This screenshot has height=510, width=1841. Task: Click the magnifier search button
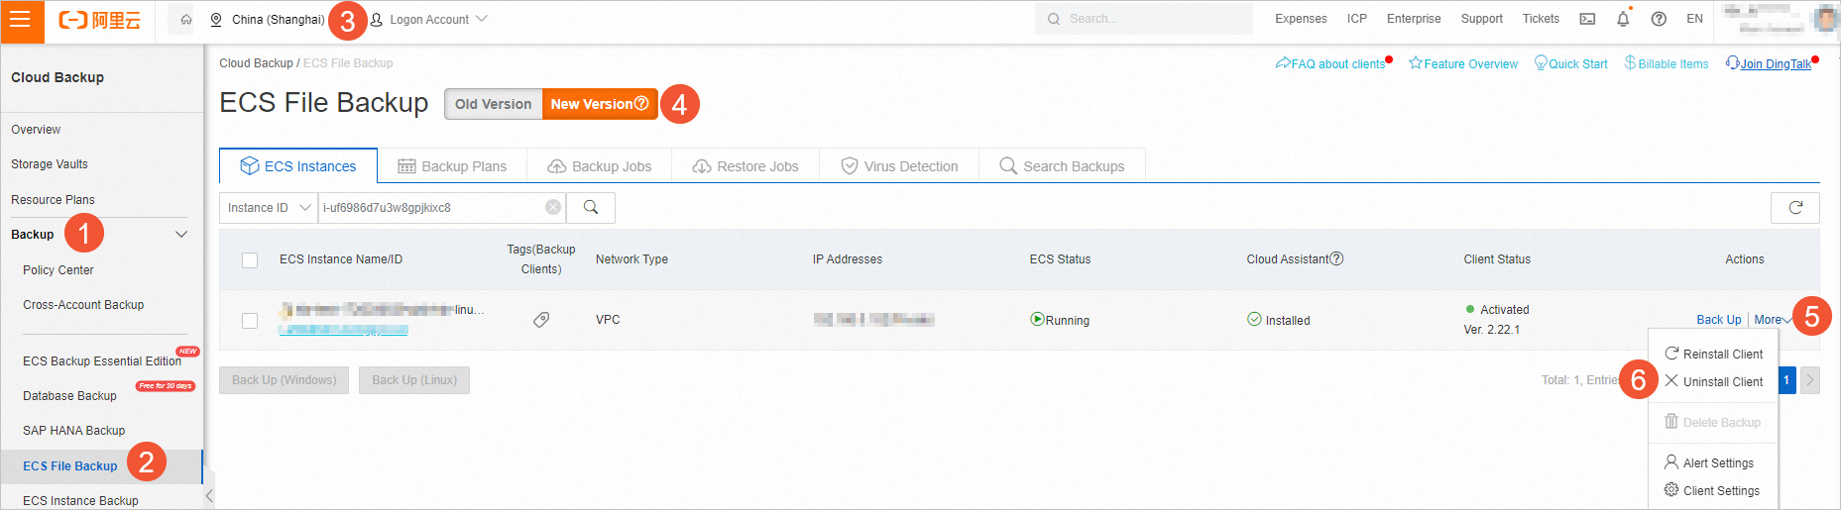tap(591, 208)
